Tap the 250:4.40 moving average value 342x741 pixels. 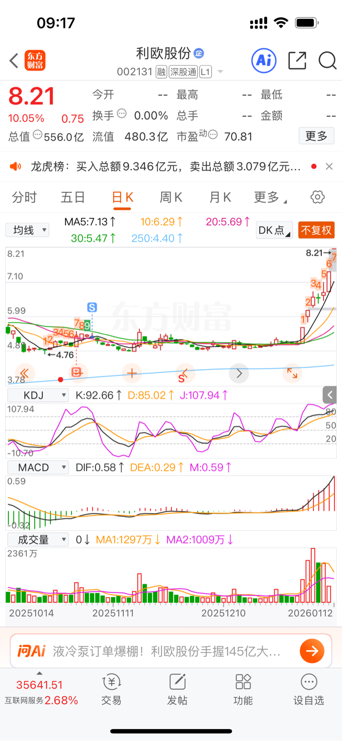[157, 238]
